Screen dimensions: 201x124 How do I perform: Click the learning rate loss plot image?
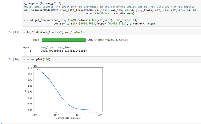(64, 92)
